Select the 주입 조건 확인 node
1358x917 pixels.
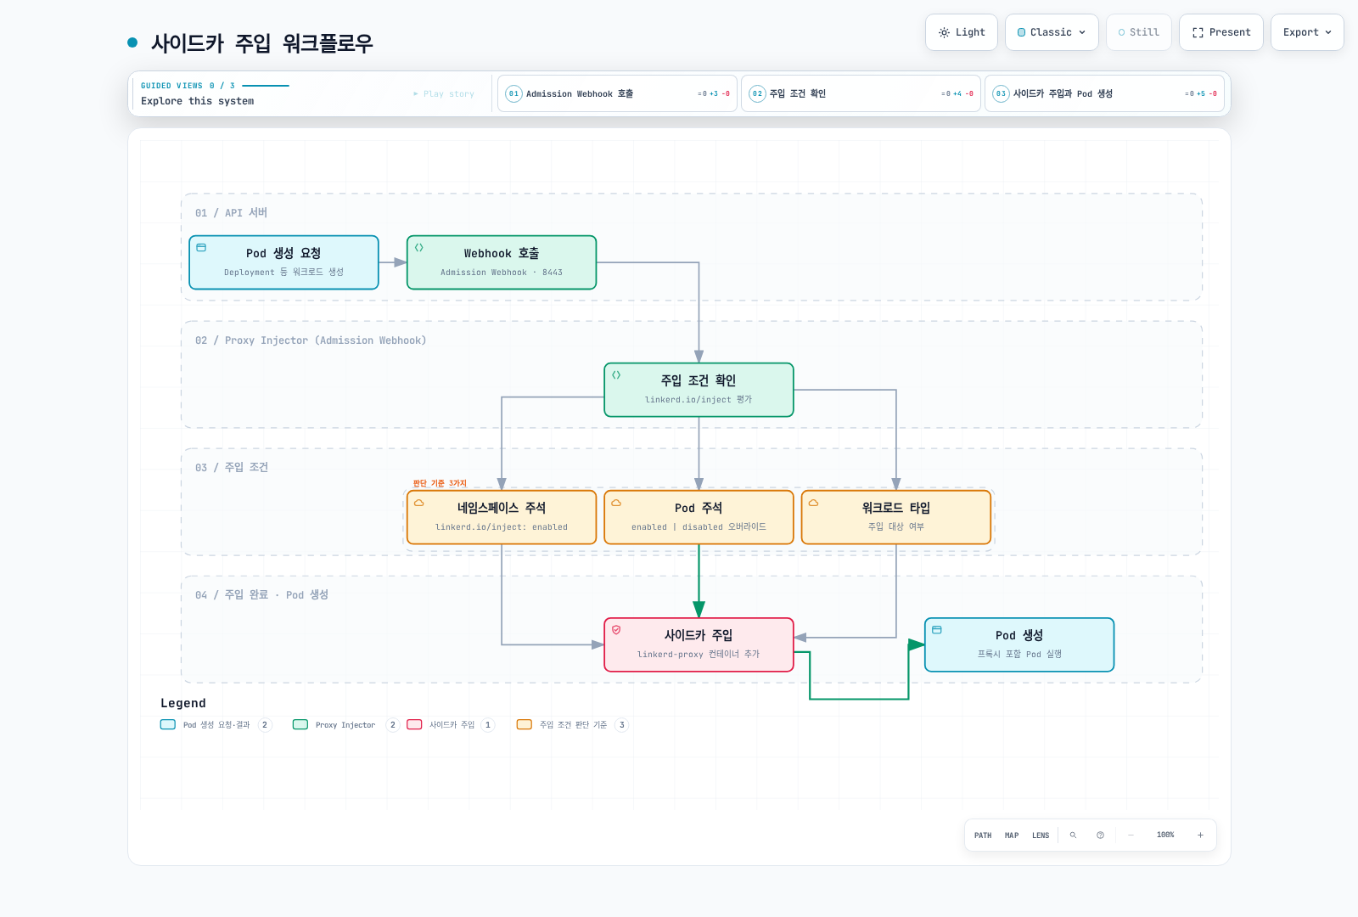click(699, 390)
